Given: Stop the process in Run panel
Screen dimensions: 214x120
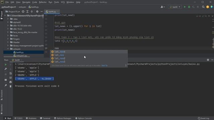Looking at the screenshot, I should pos(6,74).
